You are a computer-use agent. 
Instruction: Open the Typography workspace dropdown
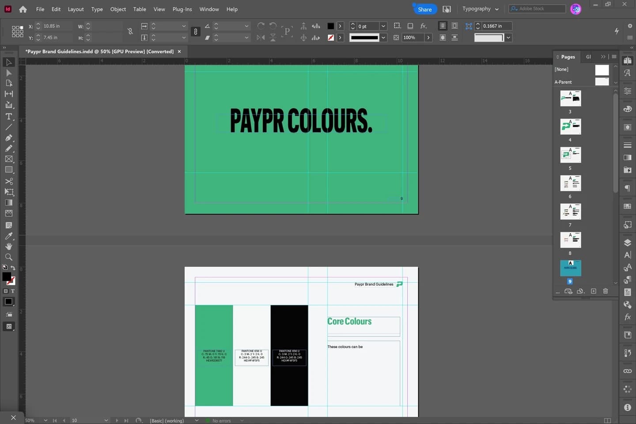481,9
